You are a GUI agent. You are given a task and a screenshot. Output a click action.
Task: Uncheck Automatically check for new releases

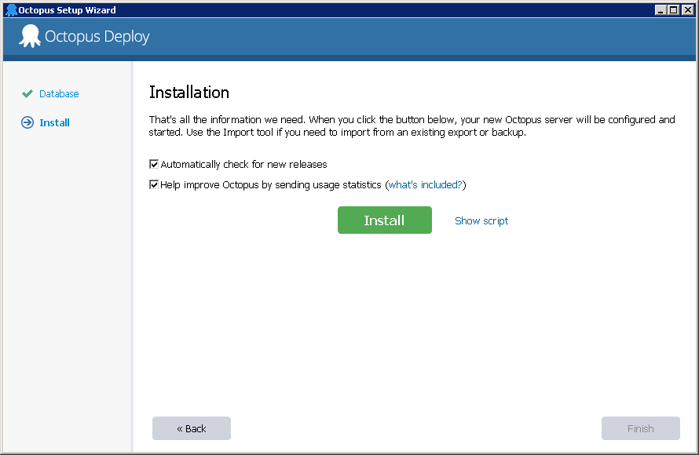click(x=154, y=165)
